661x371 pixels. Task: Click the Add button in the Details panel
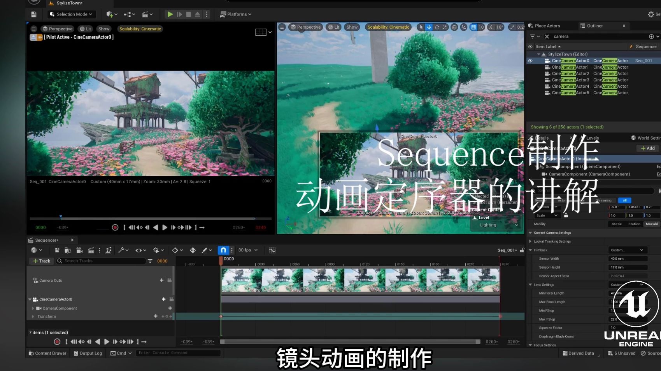point(647,148)
